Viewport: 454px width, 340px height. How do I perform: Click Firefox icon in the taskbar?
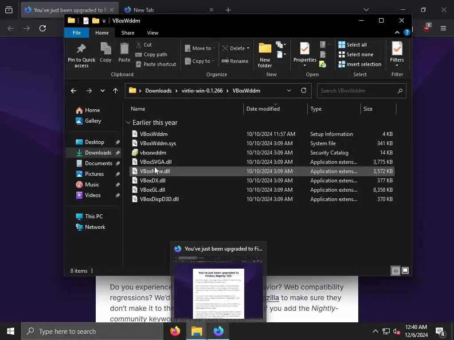coord(175,331)
